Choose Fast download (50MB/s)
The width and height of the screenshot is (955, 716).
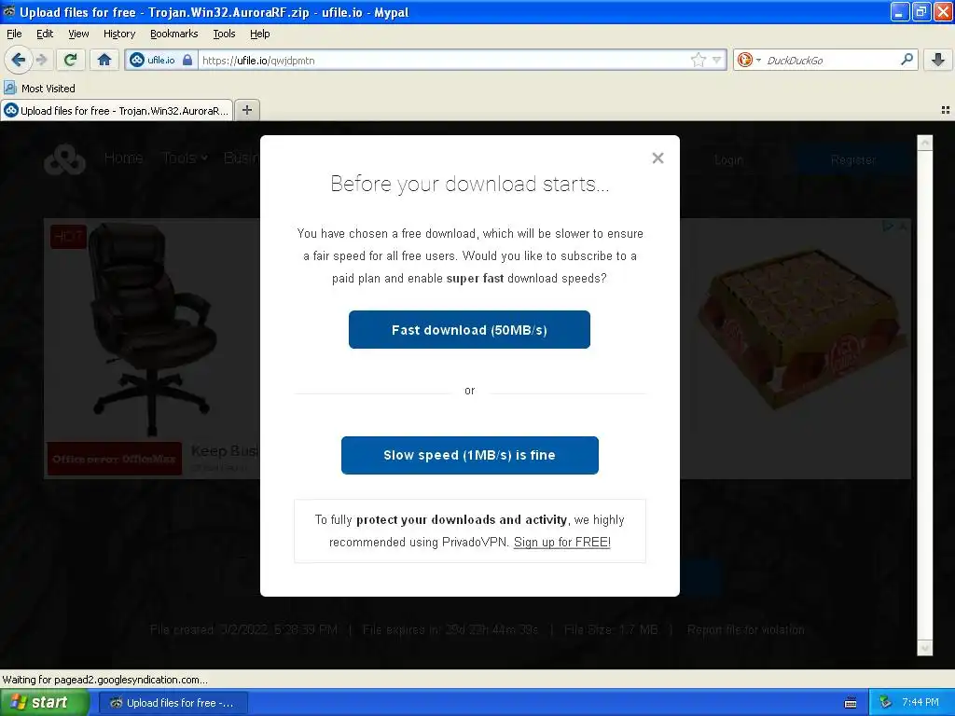pos(469,329)
